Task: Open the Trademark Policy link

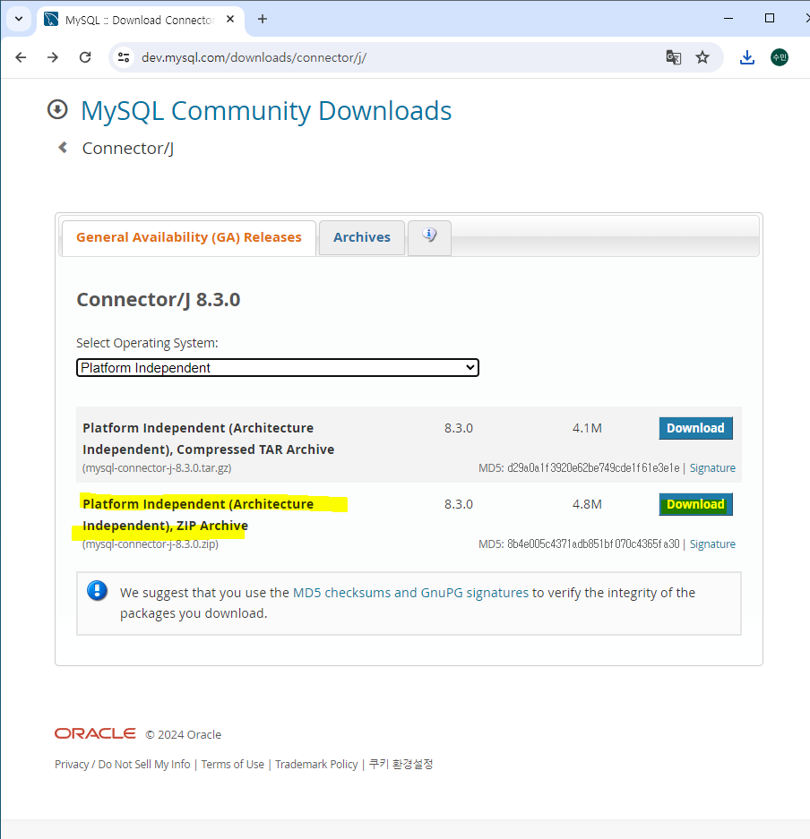Action: coord(316,764)
